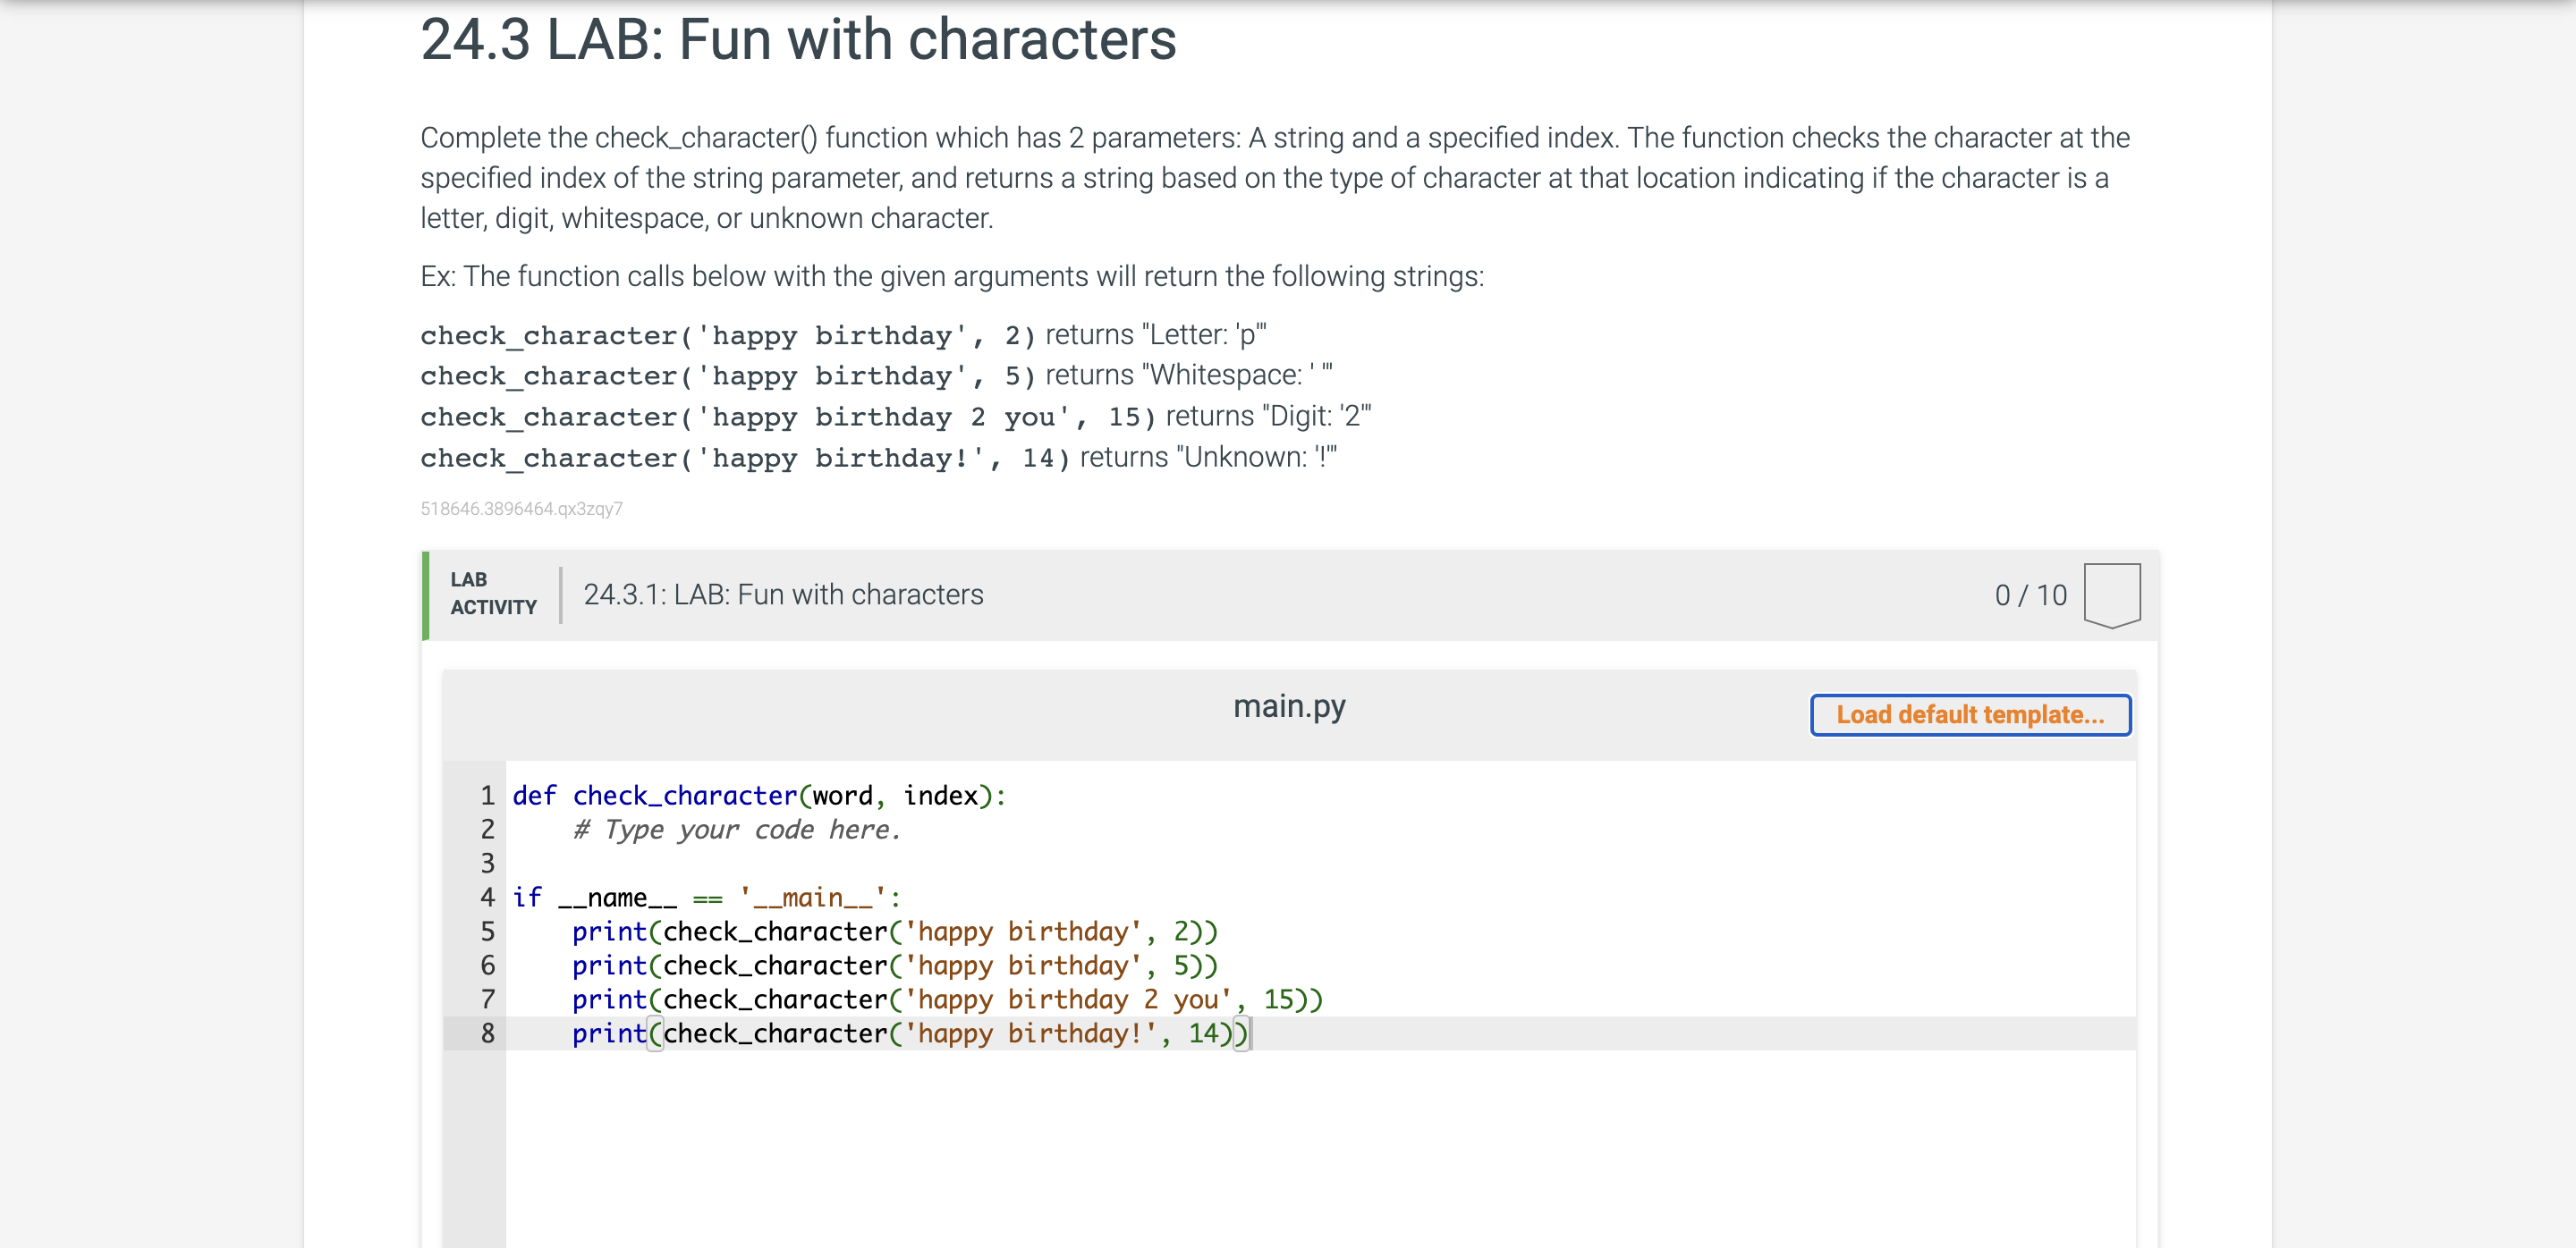Click the identifier 518646.3896464.qx3zqy7

tap(521, 509)
